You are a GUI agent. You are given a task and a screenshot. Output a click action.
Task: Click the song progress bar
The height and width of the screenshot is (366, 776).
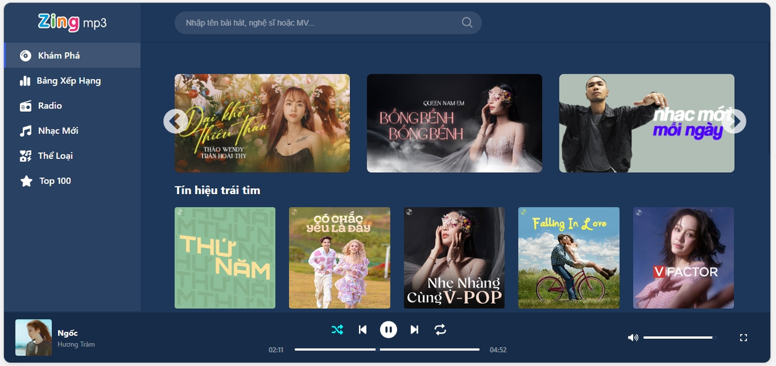click(x=387, y=349)
